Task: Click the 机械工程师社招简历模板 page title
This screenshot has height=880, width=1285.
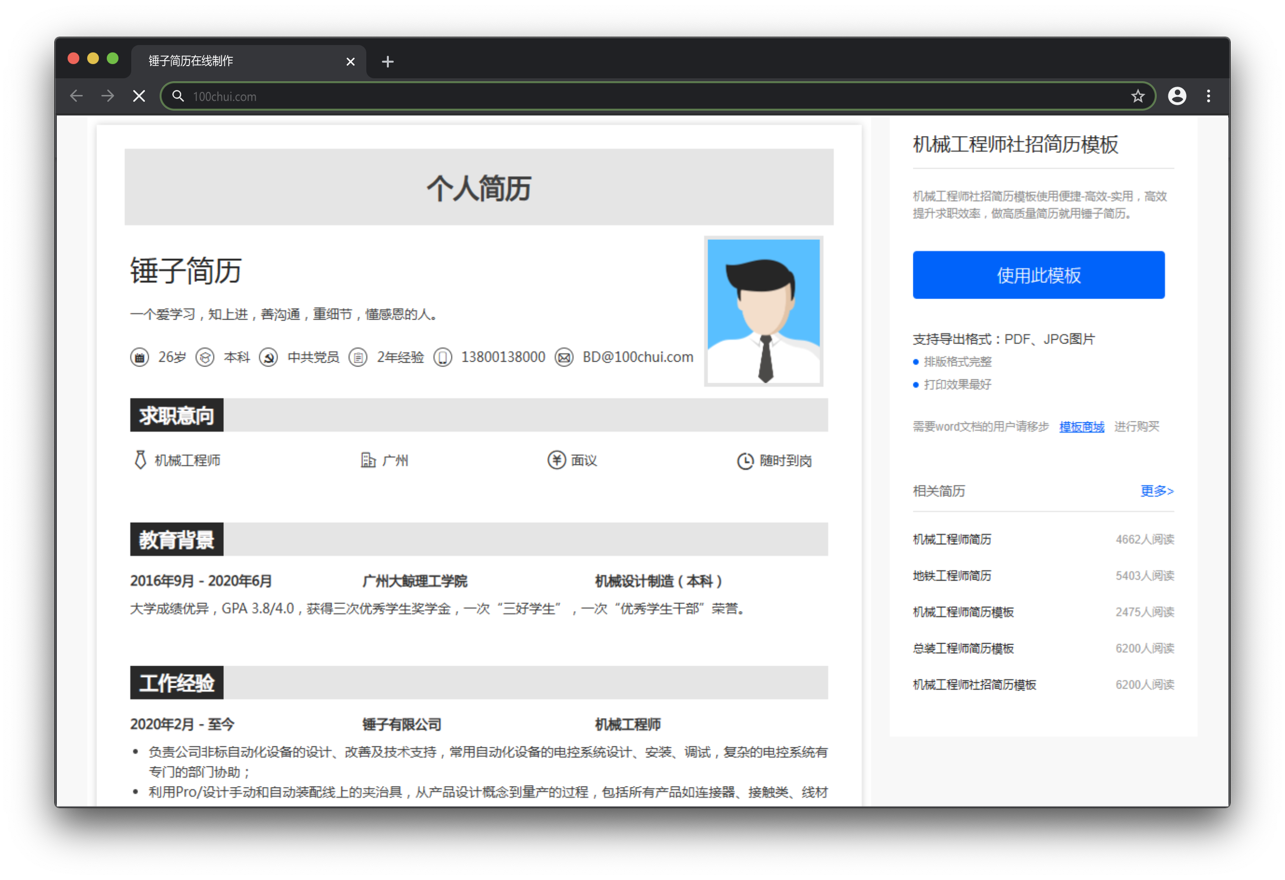Action: tap(1015, 144)
